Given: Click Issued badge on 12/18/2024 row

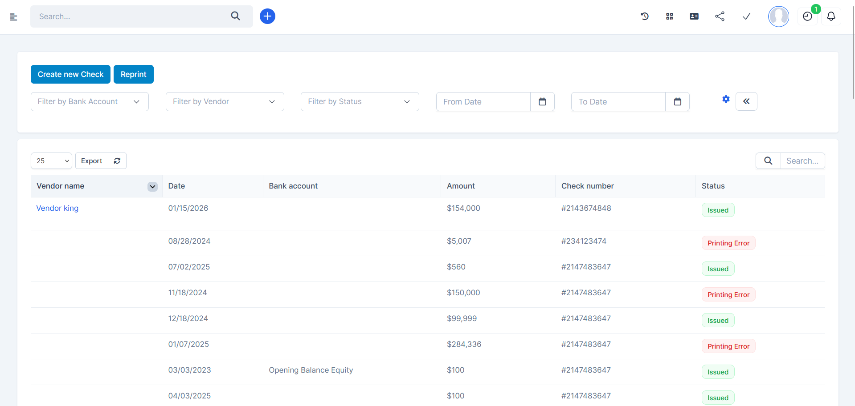Looking at the screenshot, I should coord(718,320).
